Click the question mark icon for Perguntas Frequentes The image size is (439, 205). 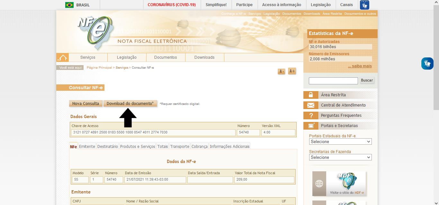(x=310, y=115)
